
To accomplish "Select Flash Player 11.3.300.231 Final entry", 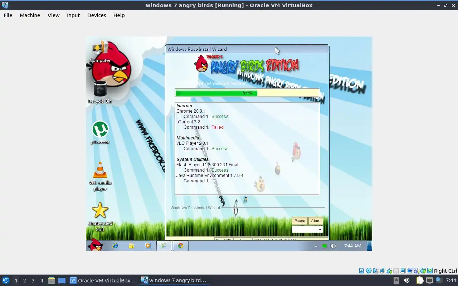I will [207, 165].
